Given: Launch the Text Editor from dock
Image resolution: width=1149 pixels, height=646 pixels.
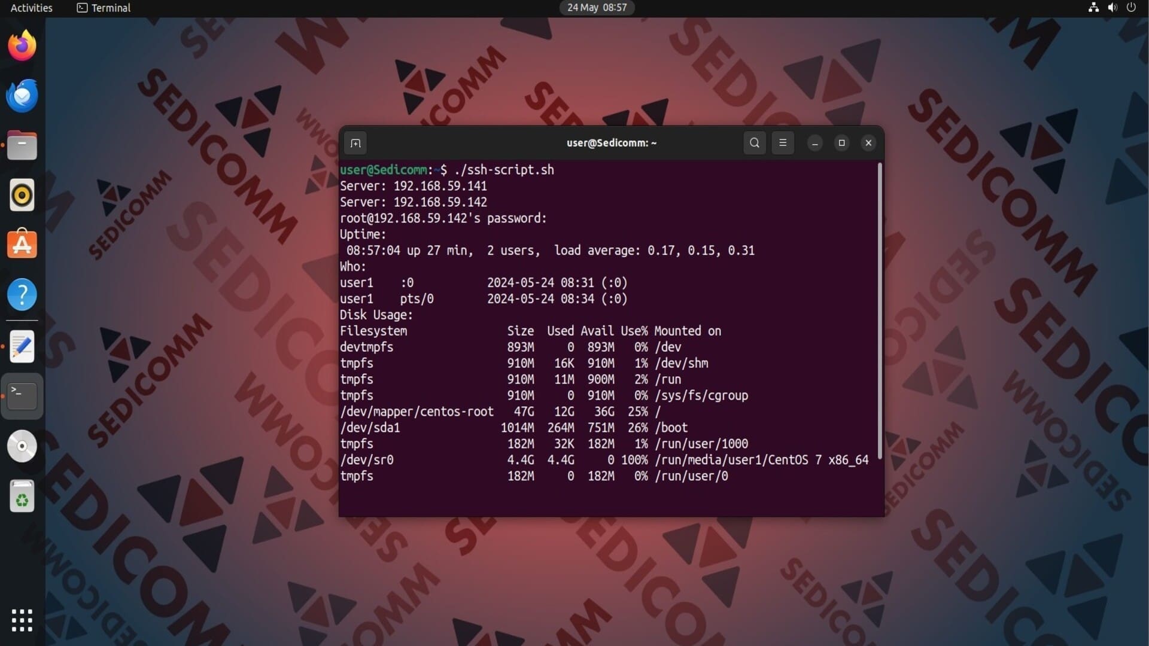Looking at the screenshot, I should [x=22, y=346].
